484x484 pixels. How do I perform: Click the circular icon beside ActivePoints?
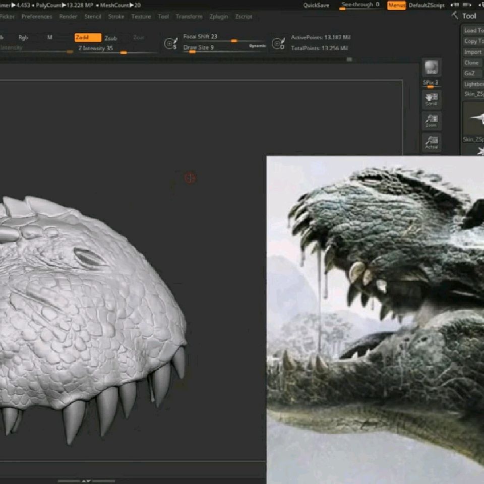tap(278, 44)
